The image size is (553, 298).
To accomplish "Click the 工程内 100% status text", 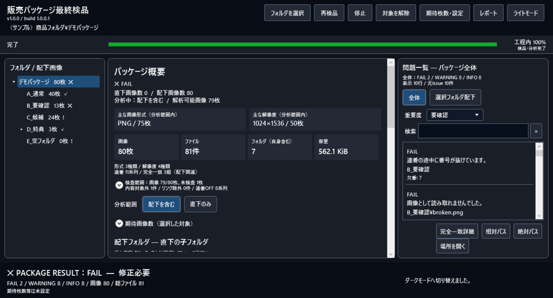I will tap(530, 42).
